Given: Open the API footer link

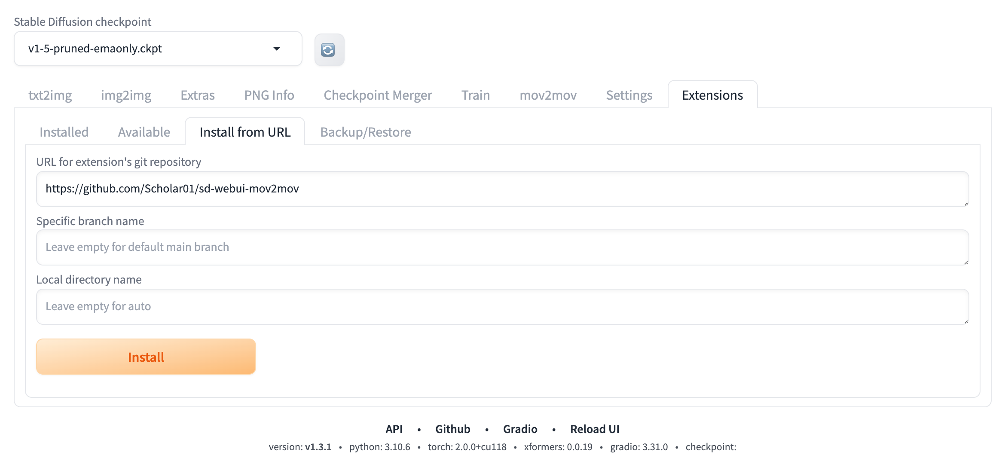Looking at the screenshot, I should (x=394, y=429).
